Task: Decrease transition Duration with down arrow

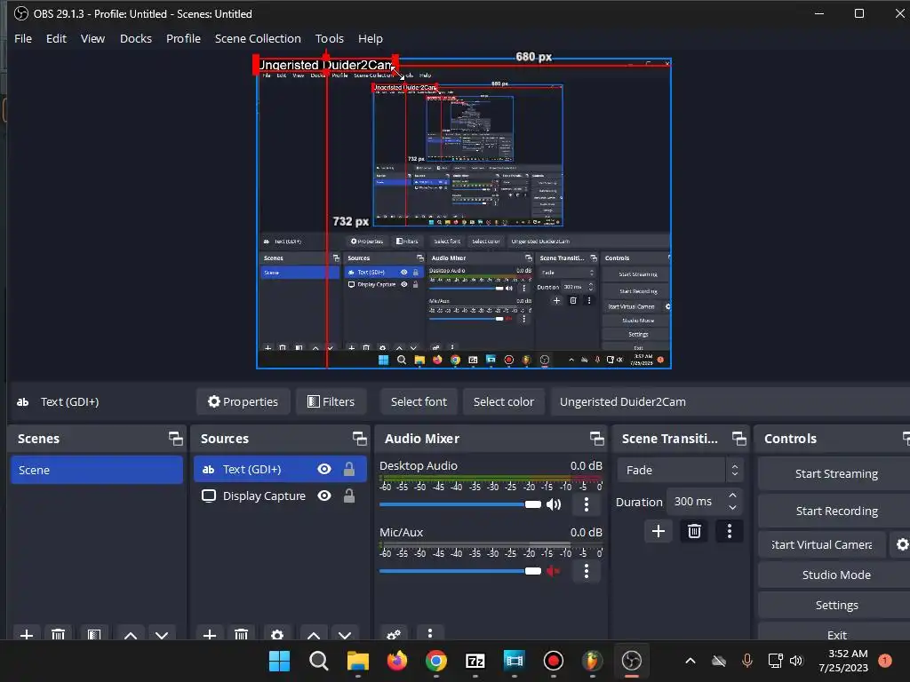Action: point(732,508)
